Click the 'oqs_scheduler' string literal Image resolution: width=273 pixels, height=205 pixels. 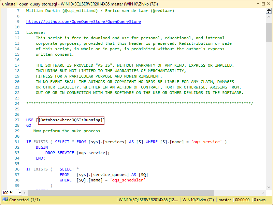tap(128, 180)
